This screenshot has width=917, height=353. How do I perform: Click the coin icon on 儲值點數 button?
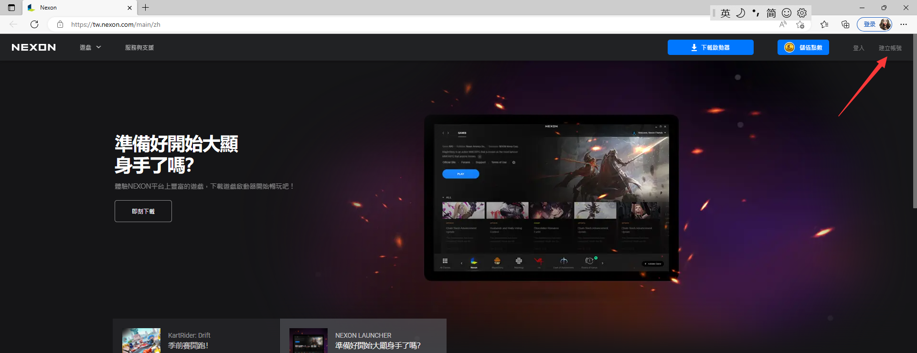(789, 47)
